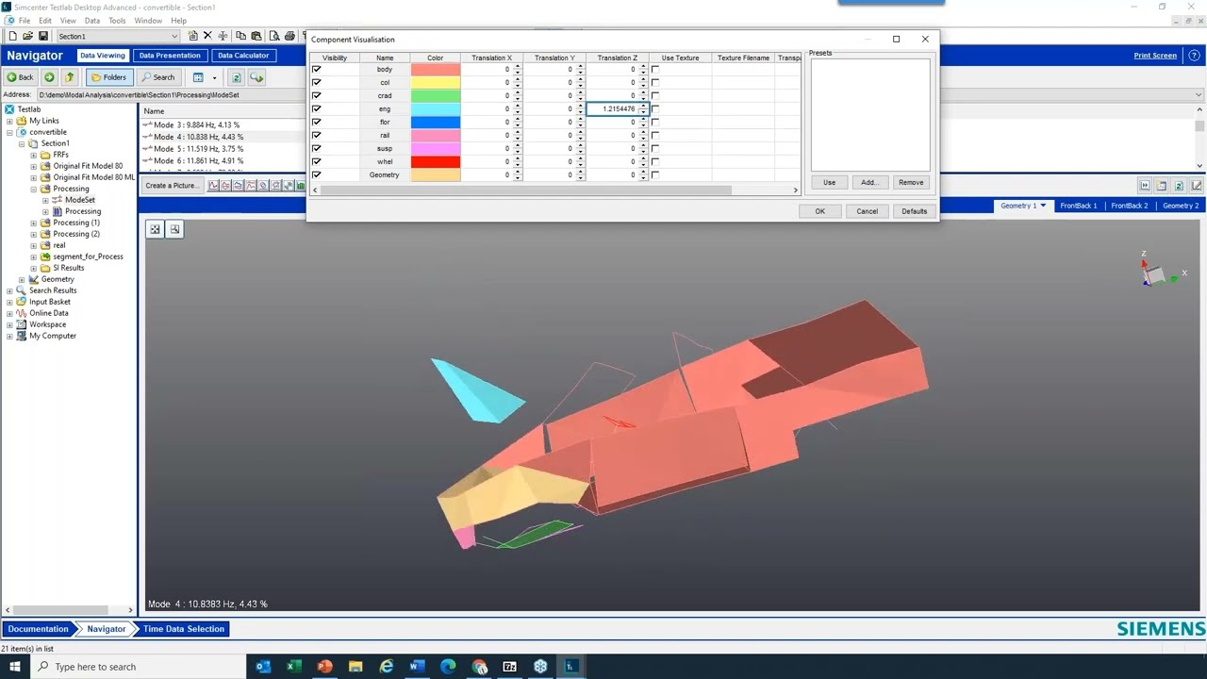The image size is (1207, 679).
Task: Enable Use Texture for rail row
Action: tap(655, 136)
